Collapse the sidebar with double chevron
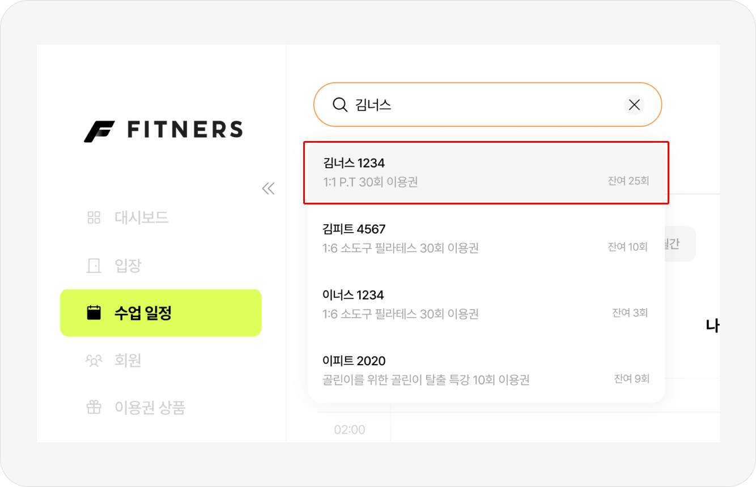The image size is (756, 487). point(268,189)
